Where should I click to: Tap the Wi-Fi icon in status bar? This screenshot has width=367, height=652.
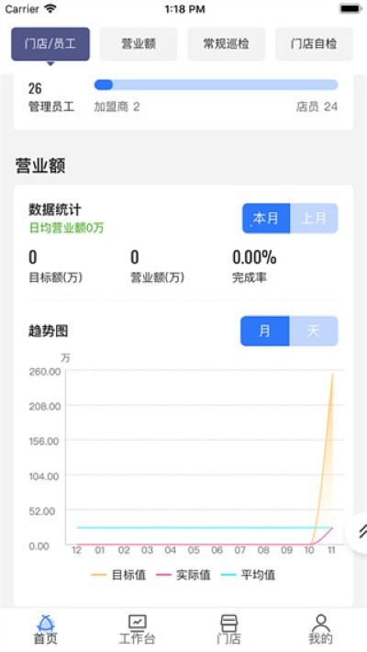pyautogui.click(x=50, y=9)
